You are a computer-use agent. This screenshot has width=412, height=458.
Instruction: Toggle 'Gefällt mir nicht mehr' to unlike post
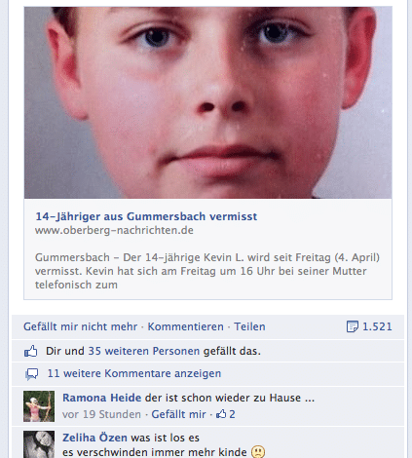point(81,326)
